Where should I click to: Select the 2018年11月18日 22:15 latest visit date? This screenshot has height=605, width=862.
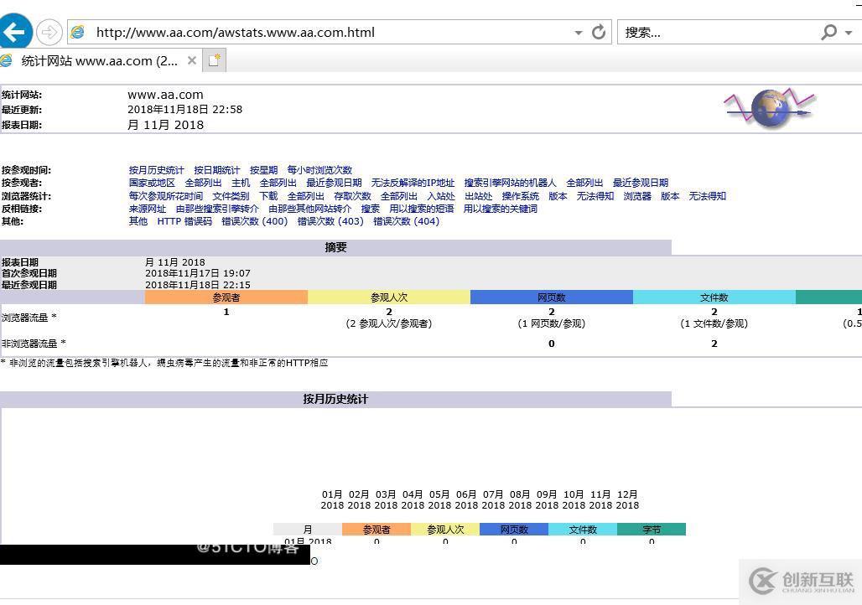(x=198, y=285)
